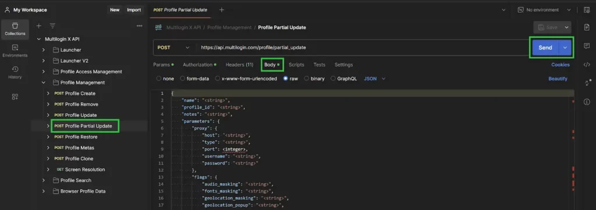Open the tabs overflow chevron dropdown

[503, 10]
